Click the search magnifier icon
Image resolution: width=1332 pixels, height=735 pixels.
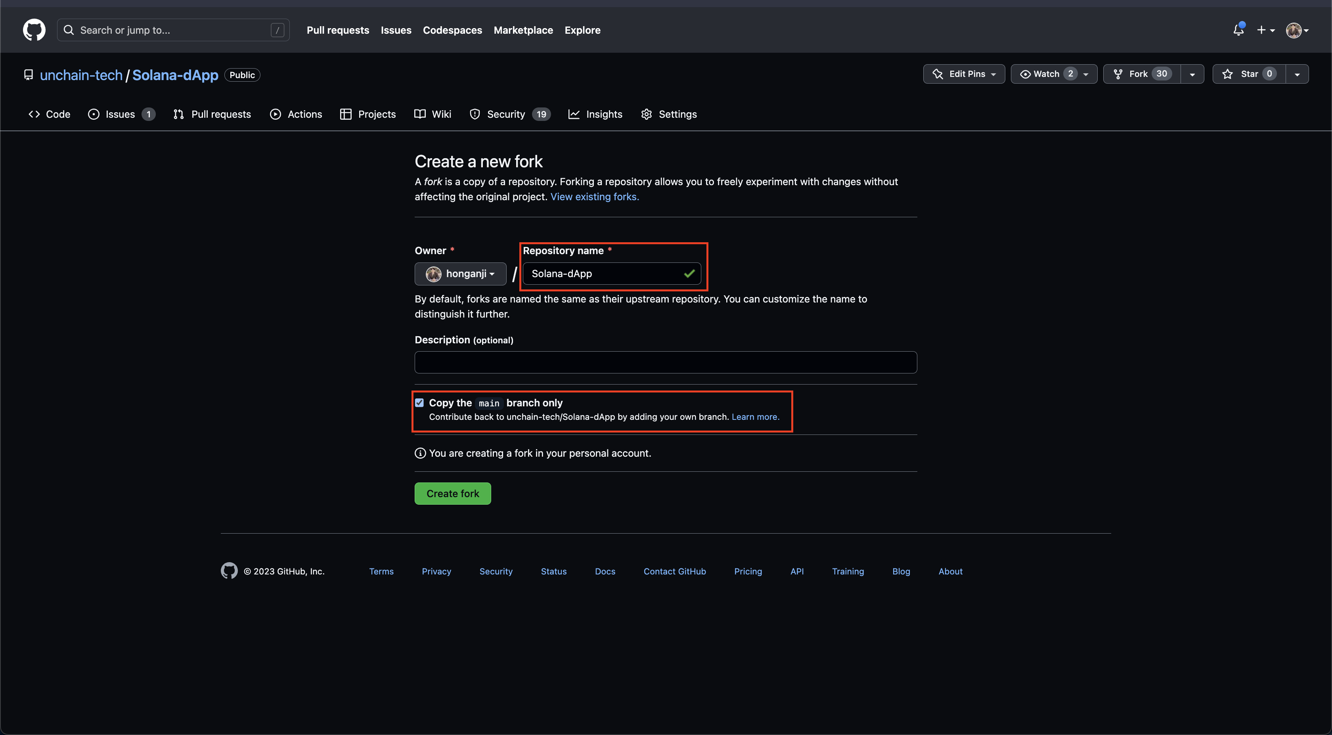[x=69, y=30]
